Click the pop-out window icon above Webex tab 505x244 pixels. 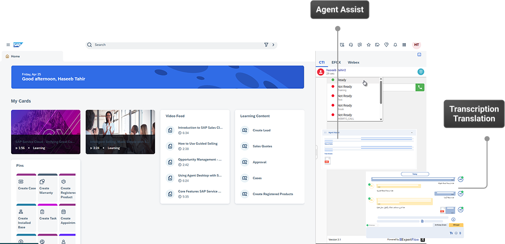[419, 55]
